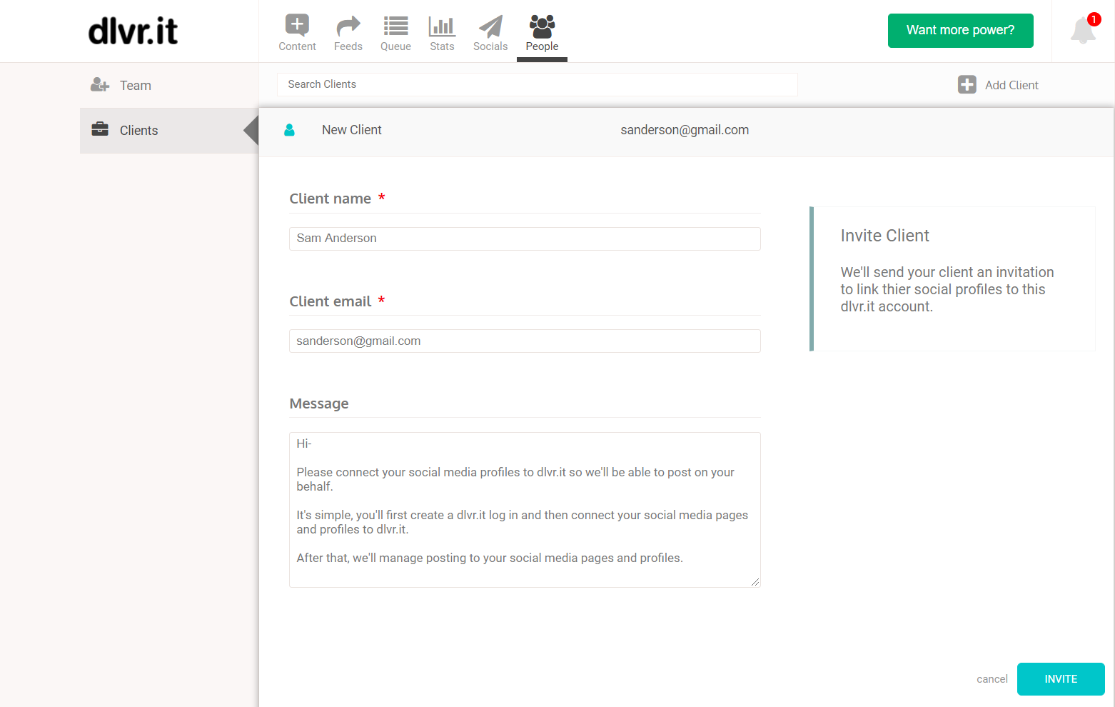
Task: Select Clients in the sidebar
Action: 169,131
